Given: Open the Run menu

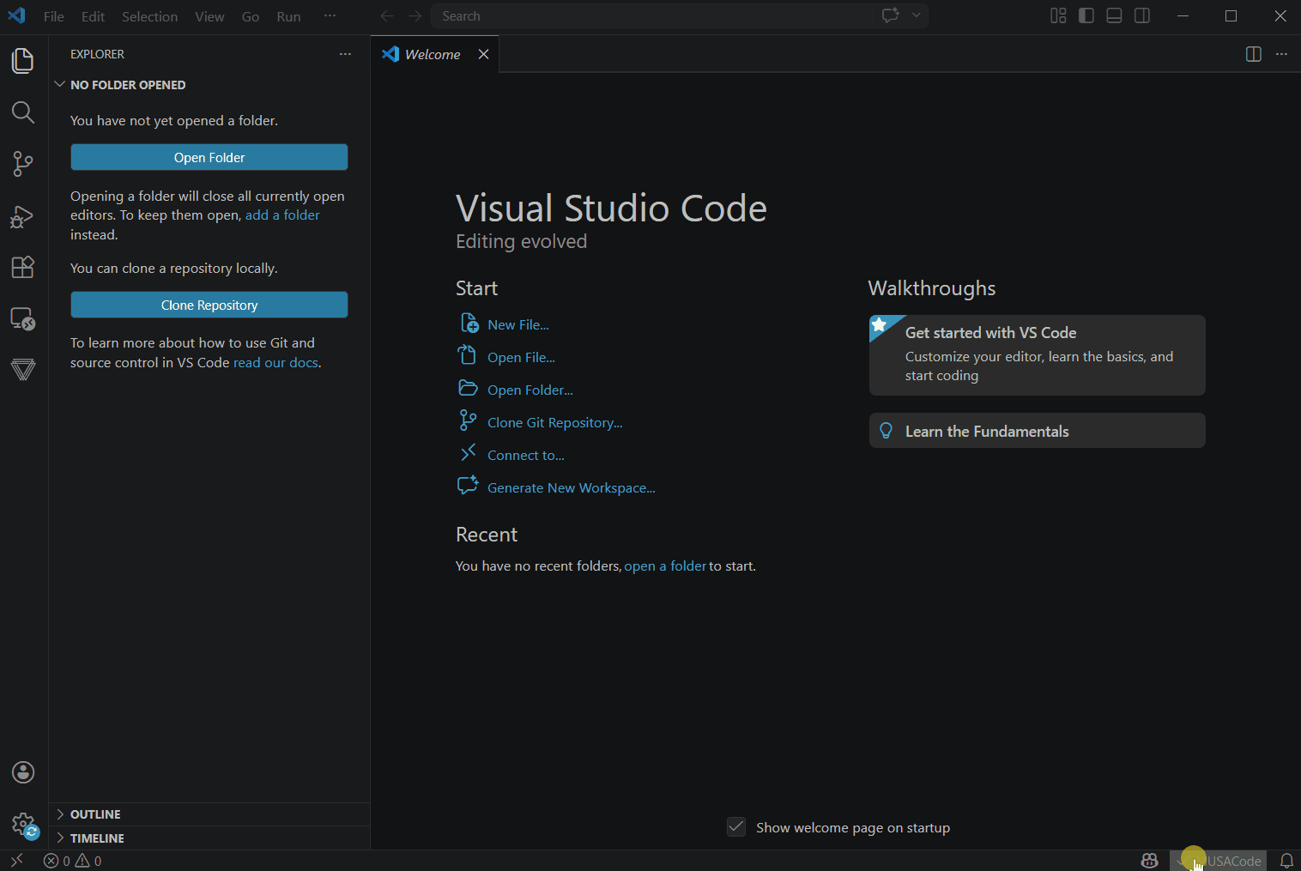Looking at the screenshot, I should pos(289,16).
